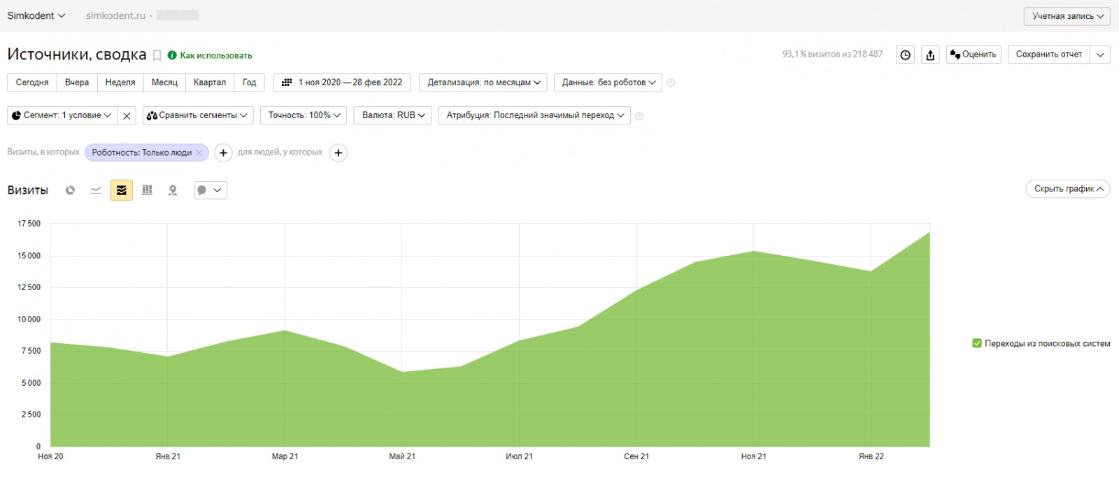1119x490 pixels.
Task: Select the 'Квартал' period tab
Action: (x=210, y=82)
